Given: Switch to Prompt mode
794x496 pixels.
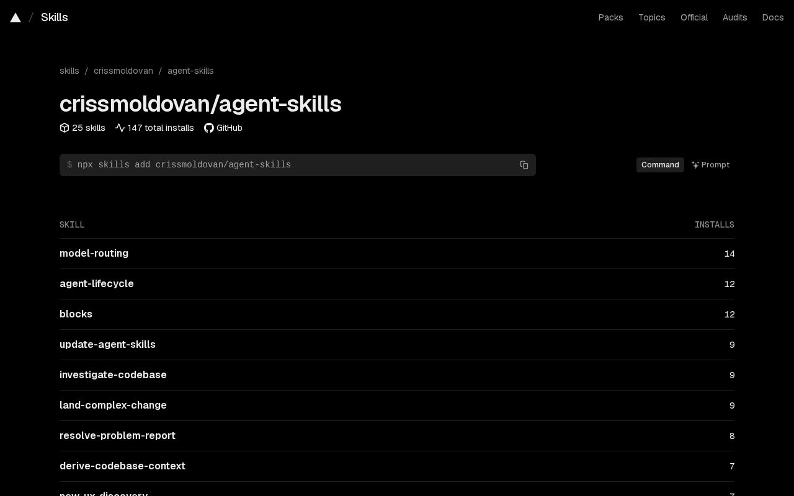Looking at the screenshot, I should tap(710, 165).
